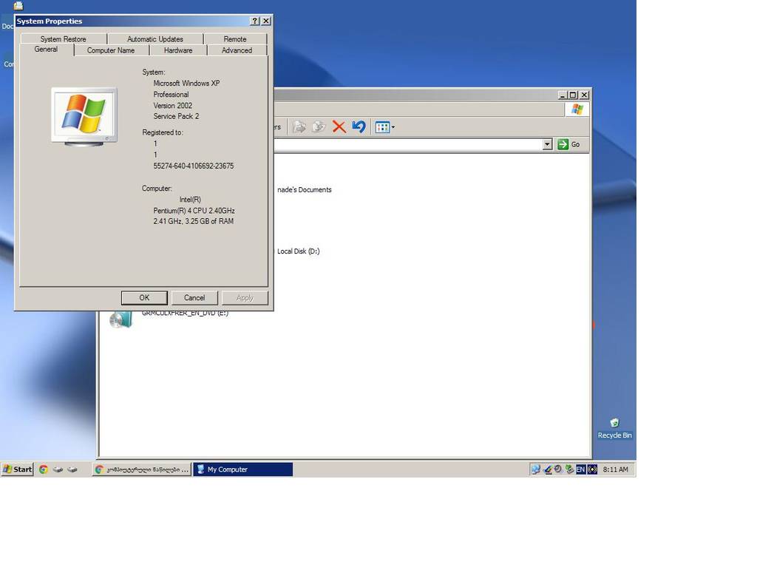
Task: Click the green Go button
Action: 568,144
